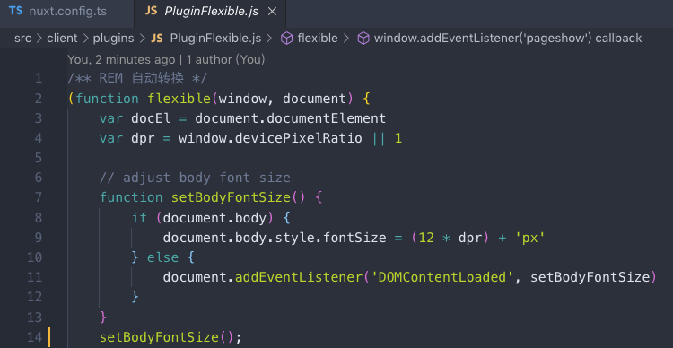This screenshot has height=348, width=673.
Task: Open the pageshow callback breadcrumb
Action: [x=508, y=39]
